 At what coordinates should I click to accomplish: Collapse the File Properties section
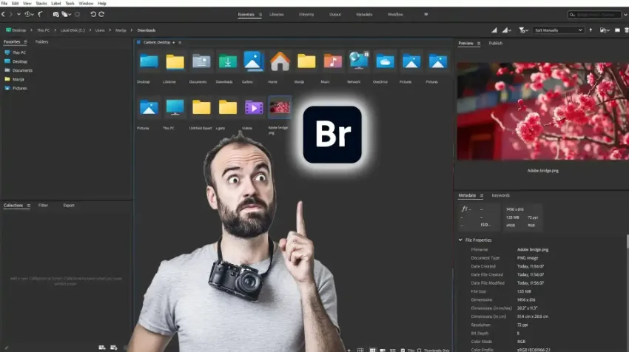460,240
